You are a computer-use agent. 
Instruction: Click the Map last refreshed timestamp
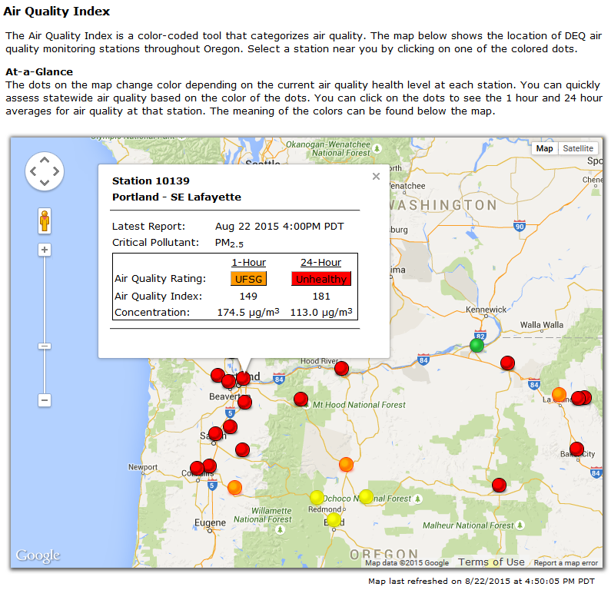pos(481,581)
